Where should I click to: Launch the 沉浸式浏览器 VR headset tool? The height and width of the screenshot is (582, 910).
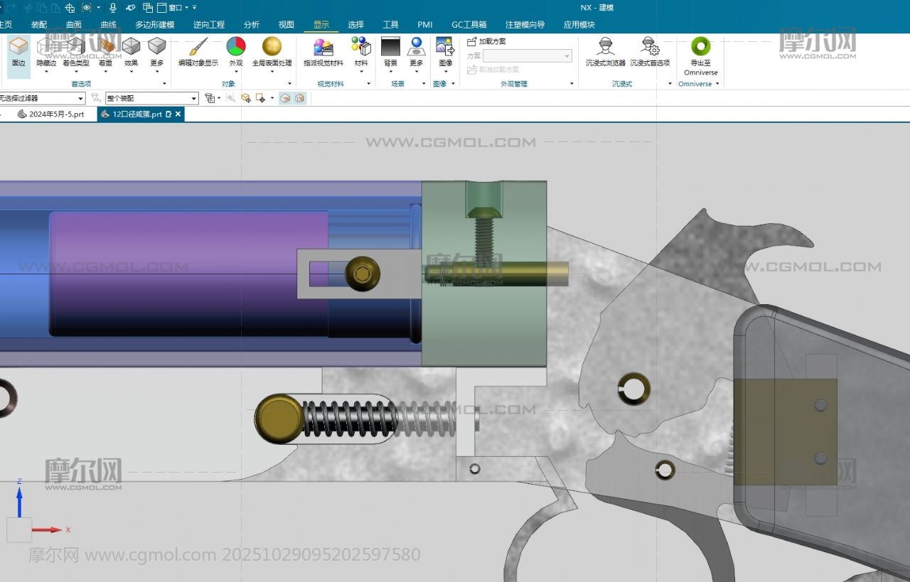[x=606, y=48]
